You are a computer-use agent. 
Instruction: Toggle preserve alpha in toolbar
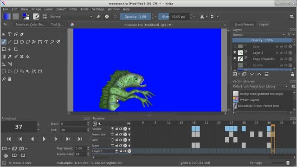point(107,17)
